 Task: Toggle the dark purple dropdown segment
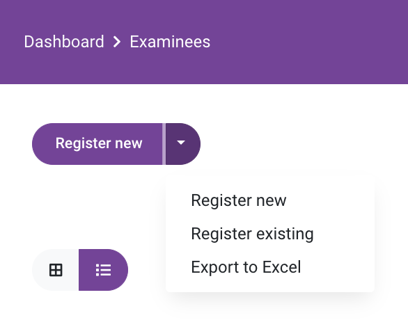[x=183, y=144]
